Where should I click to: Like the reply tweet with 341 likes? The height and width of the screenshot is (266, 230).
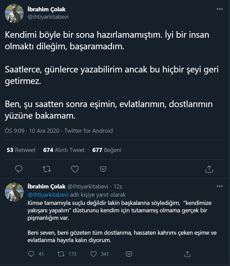(x=94, y=254)
